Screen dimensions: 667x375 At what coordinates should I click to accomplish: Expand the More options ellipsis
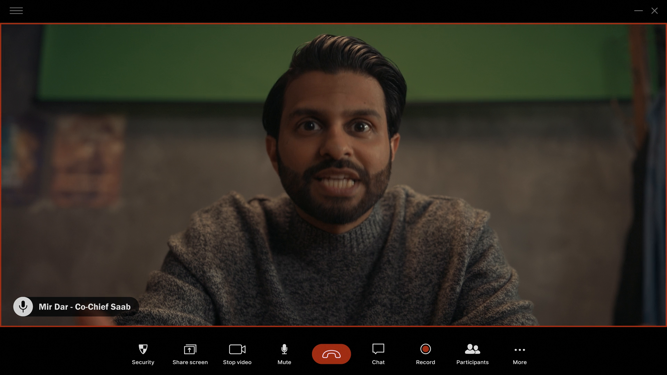click(519, 350)
